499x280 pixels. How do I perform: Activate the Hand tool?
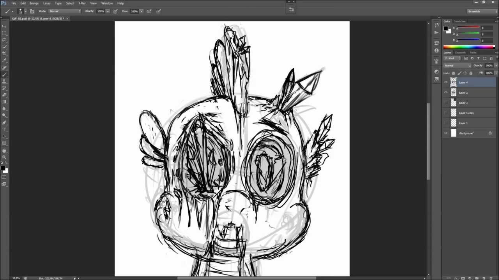point(4,150)
